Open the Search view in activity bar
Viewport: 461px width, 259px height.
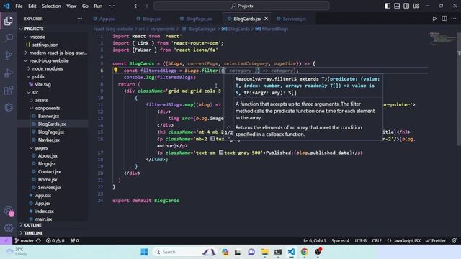coord(9,38)
